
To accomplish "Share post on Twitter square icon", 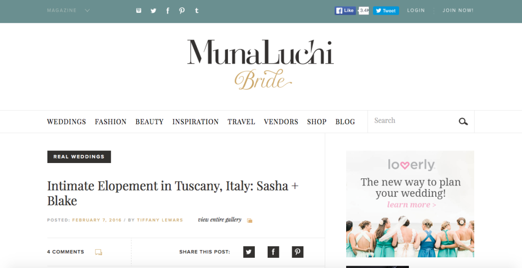I will point(249,252).
